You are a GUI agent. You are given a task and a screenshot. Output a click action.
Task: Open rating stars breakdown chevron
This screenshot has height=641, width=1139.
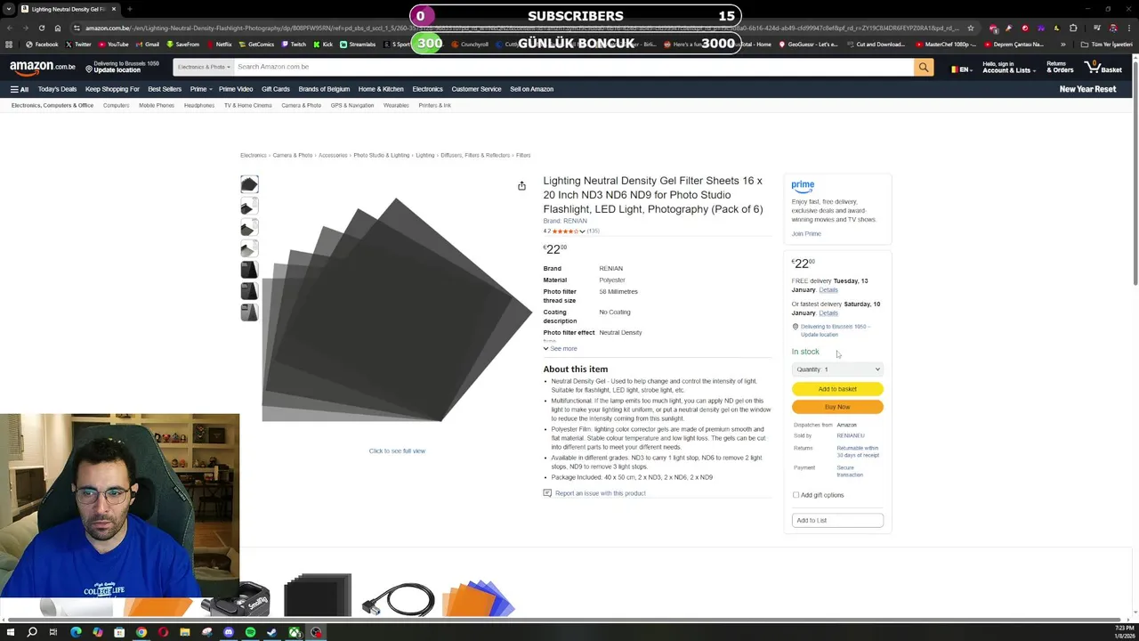(x=582, y=231)
